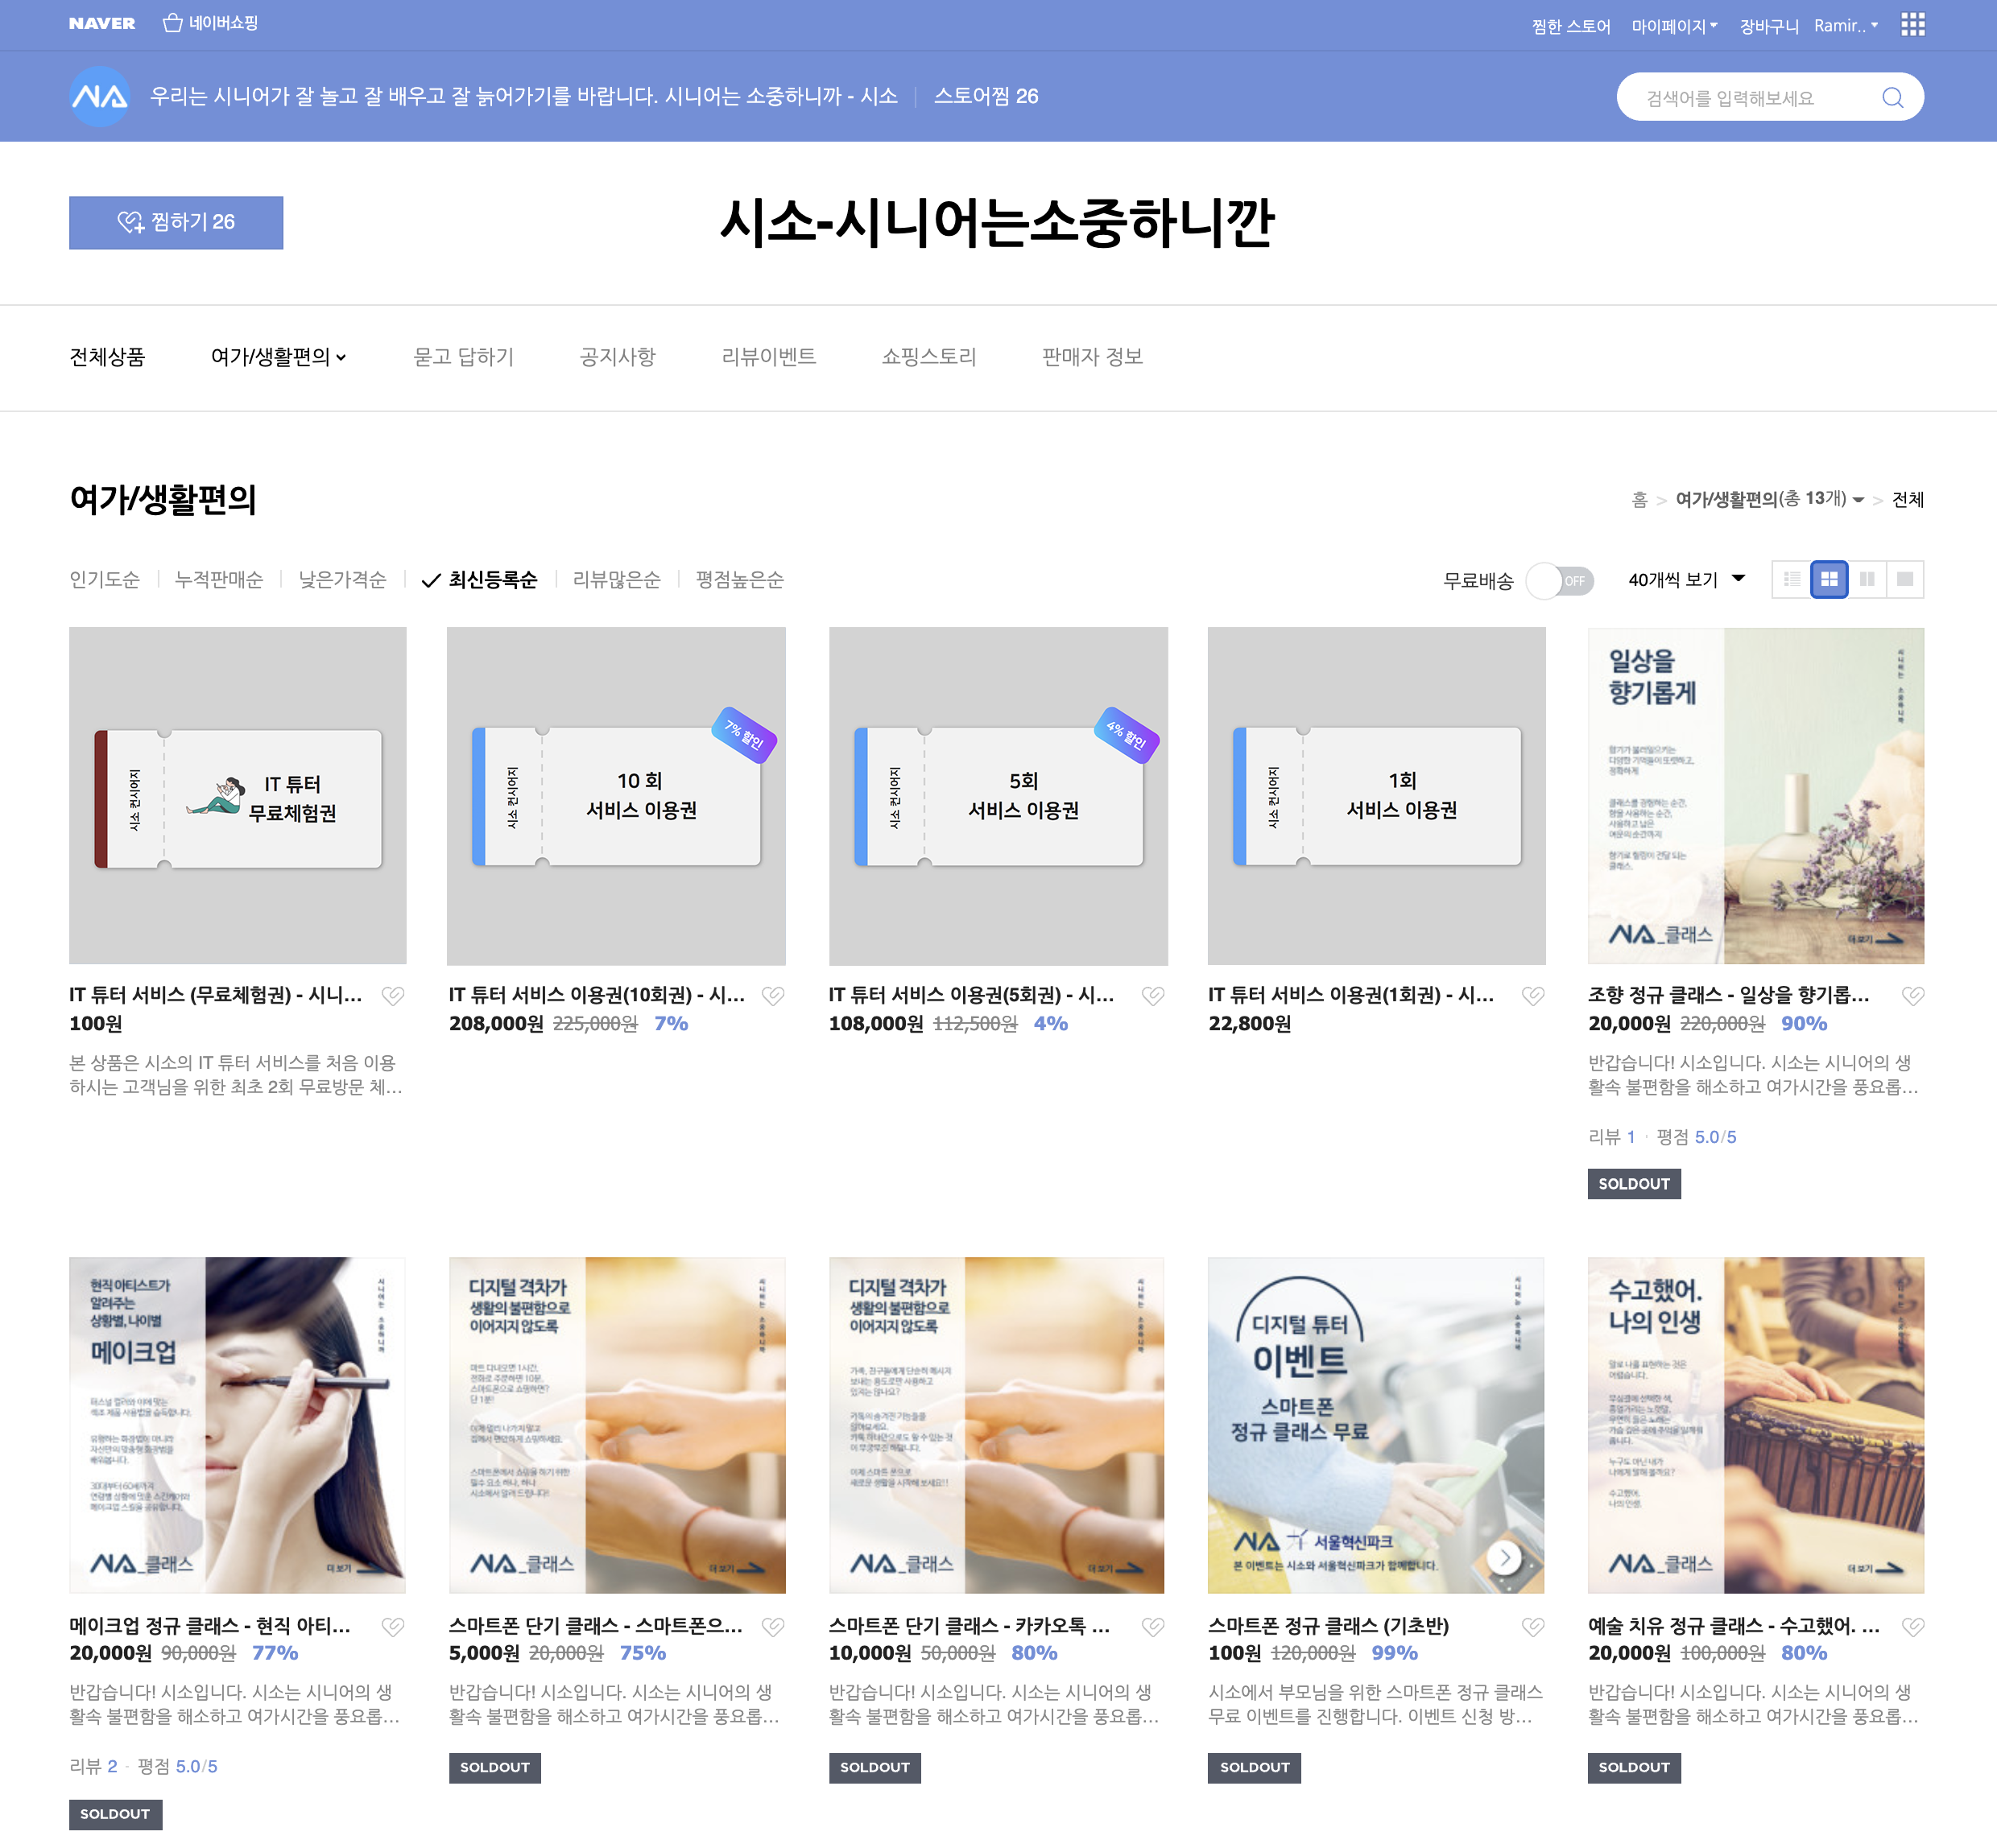Go to the 리뷰이벤트 tab

tap(768, 357)
